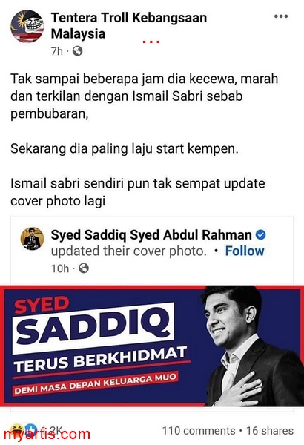This screenshot has height=445, width=304.
Task: Open the reactions count list
Action: coord(52,430)
